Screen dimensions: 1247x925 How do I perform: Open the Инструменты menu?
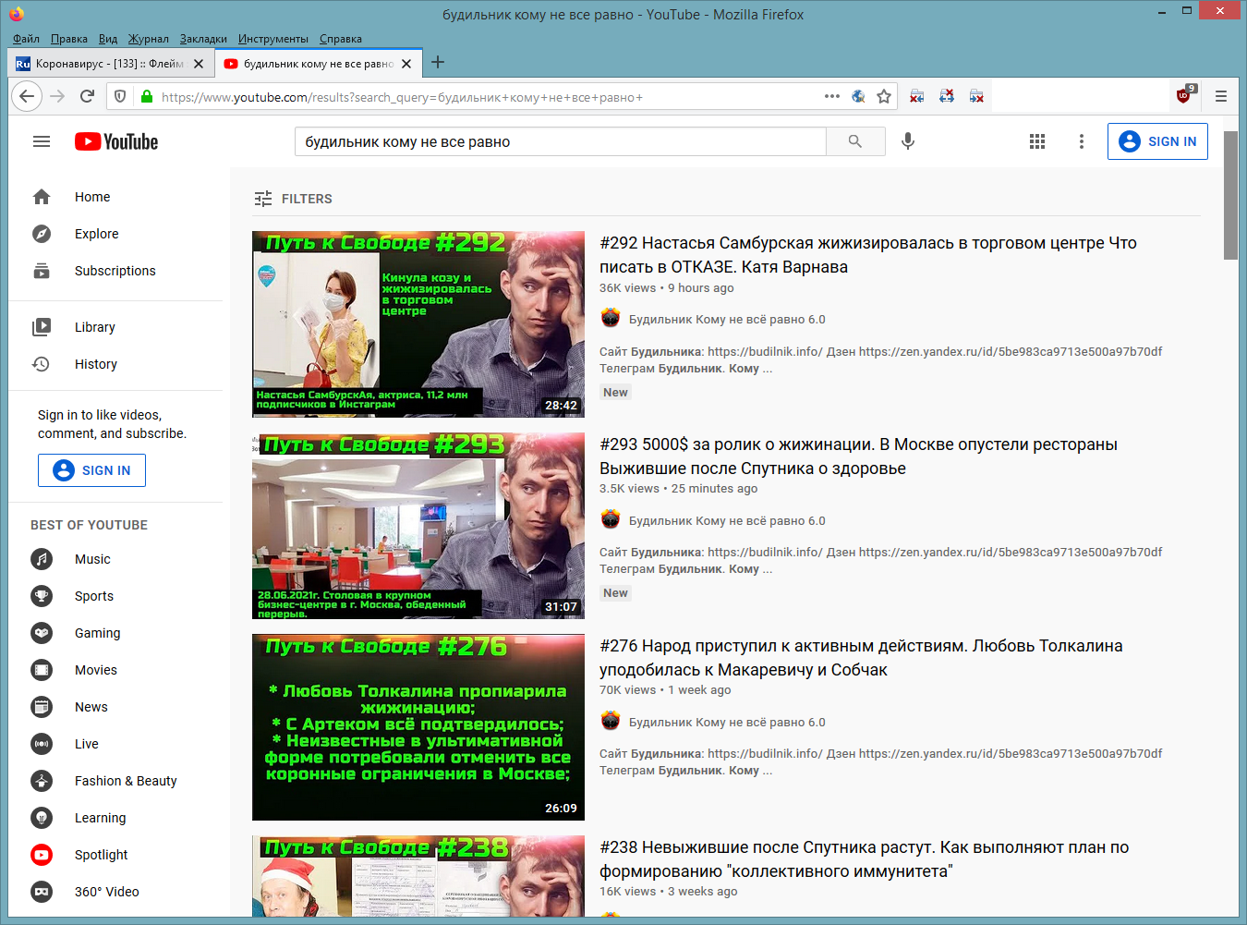(273, 39)
